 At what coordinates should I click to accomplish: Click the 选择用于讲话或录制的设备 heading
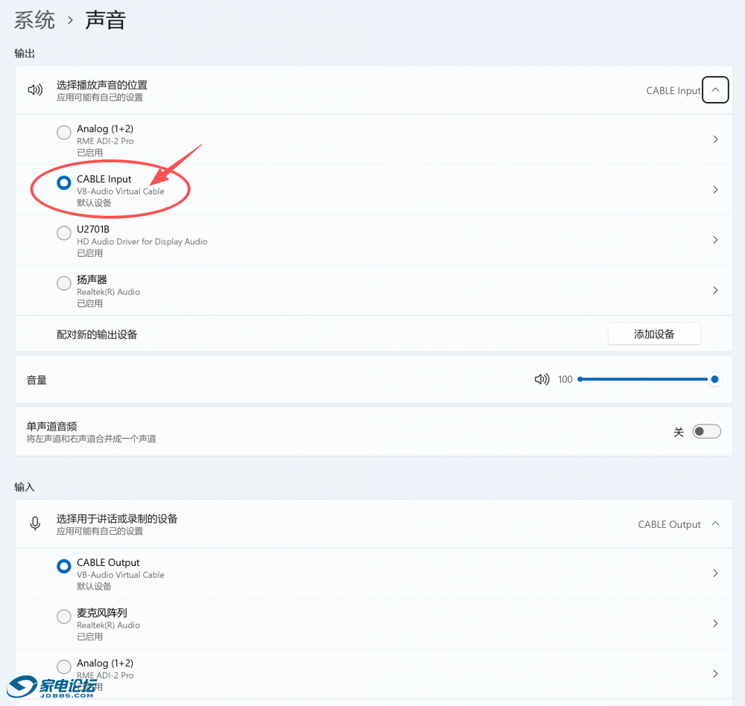(x=117, y=519)
